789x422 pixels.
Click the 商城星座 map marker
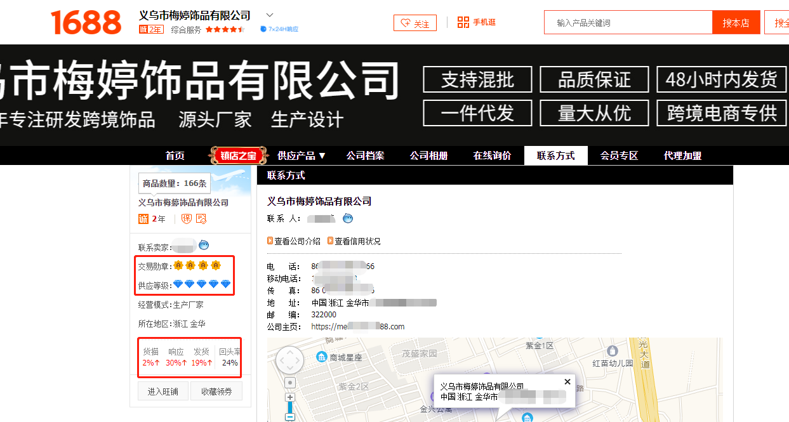[322, 357]
